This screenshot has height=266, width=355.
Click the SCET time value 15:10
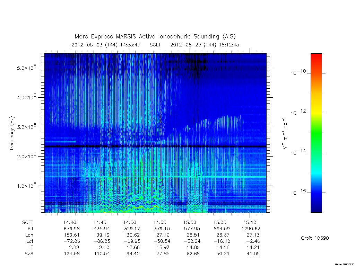(250, 222)
